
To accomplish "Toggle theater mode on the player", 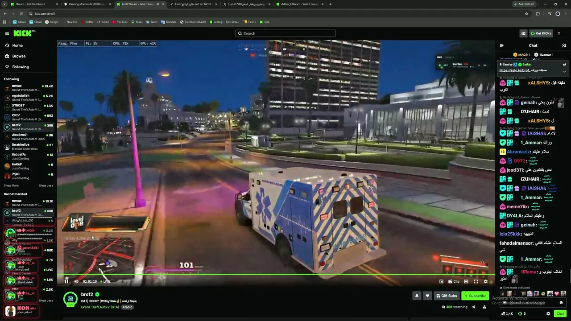I will 466,281.
